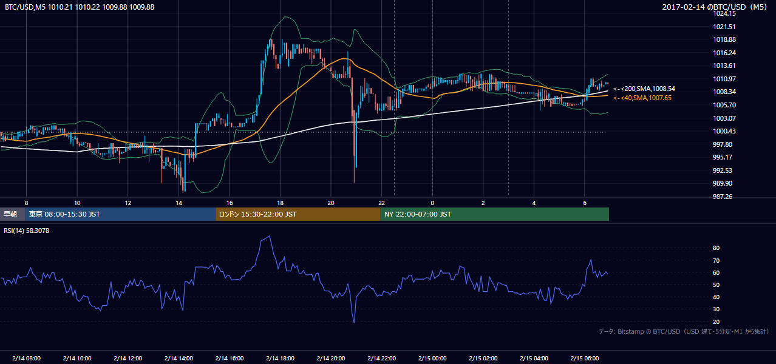This screenshot has width=776, height=364.
Task: Click the ロンドン 15:30-22:00 JST session bar
Action: point(298,214)
